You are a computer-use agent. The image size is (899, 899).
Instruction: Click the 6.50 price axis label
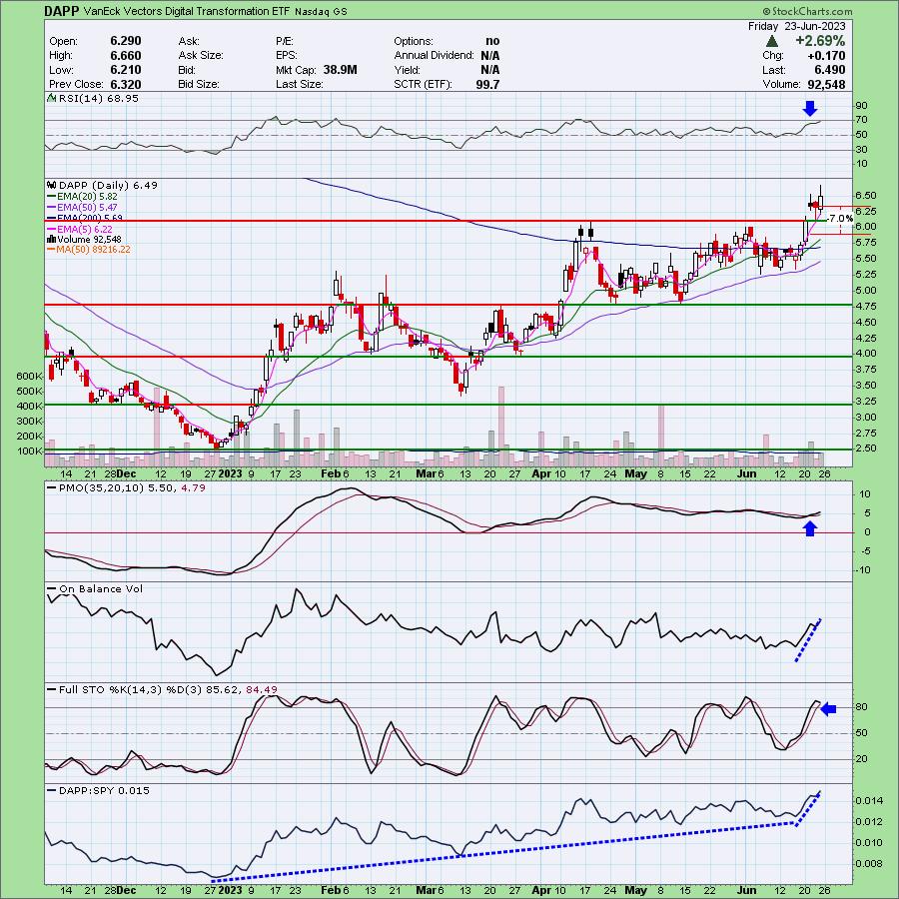click(x=866, y=196)
